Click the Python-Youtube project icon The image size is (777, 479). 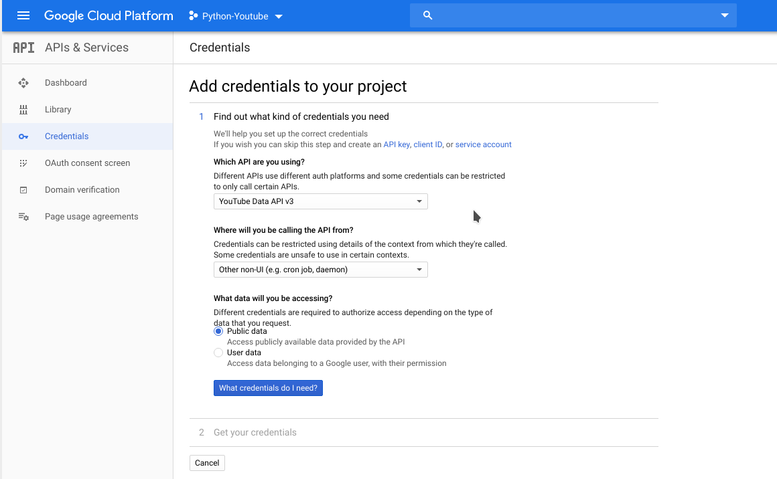194,16
